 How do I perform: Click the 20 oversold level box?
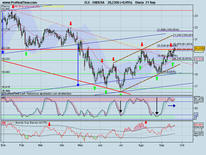pyautogui.click(x=196, y=115)
